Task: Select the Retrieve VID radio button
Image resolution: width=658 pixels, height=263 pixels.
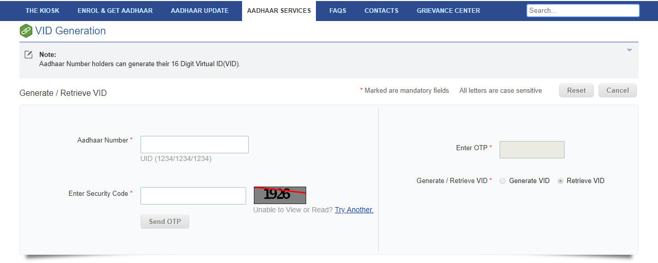Action: pos(561,181)
